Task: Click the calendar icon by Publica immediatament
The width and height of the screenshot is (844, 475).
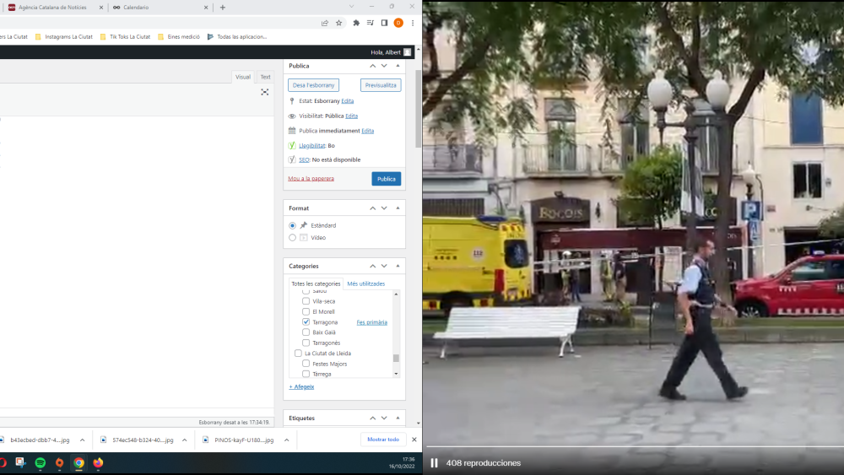Action: point(292,130)
